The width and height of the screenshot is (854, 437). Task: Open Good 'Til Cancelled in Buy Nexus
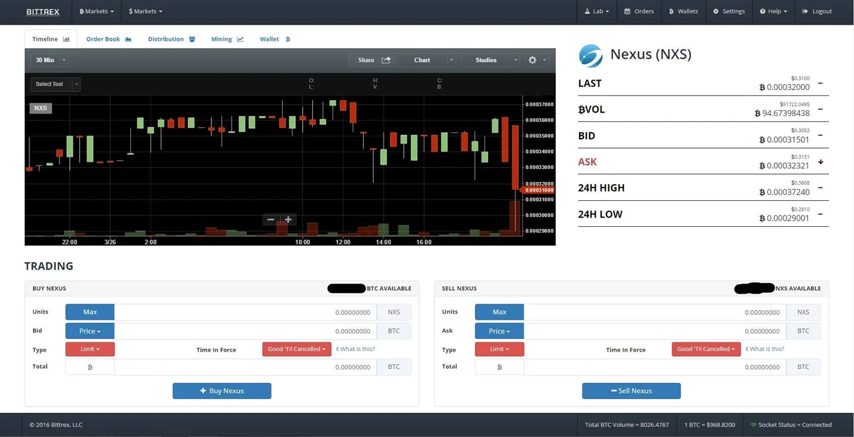coord(297,349)
